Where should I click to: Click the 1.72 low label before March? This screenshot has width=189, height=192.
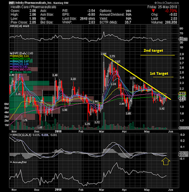coord(97,122)
